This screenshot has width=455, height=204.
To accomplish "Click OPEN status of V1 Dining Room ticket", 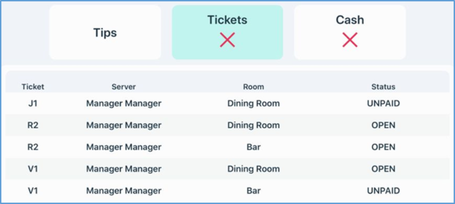I will (x=383, y=169).
